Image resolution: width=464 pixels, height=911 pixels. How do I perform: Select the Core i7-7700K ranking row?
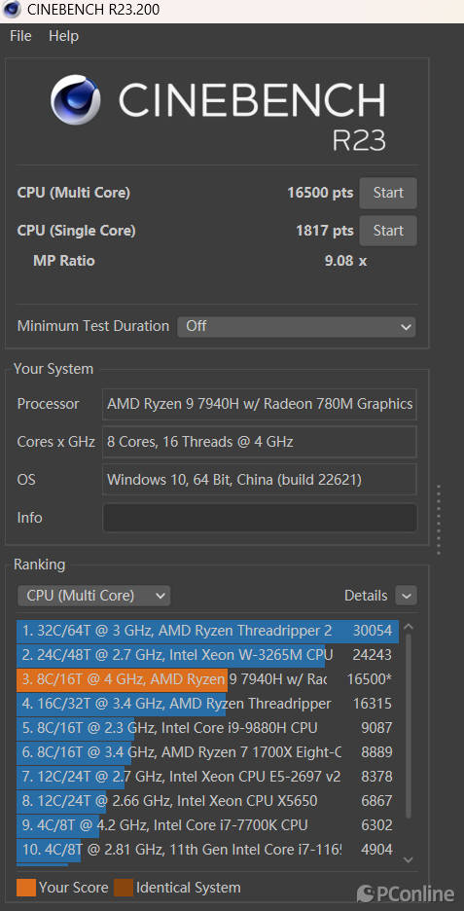[207, 825]
